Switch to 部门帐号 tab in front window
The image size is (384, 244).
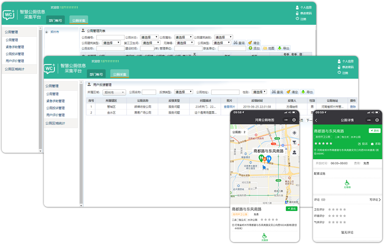[x=96, y=74]
